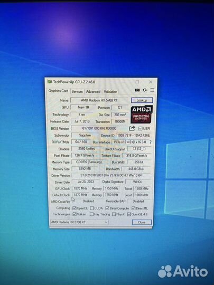This screenshot has width=214, height=285.
Task: Click the Bus Interface question mark
Action: pyautogui.click(x=150, y=142)
